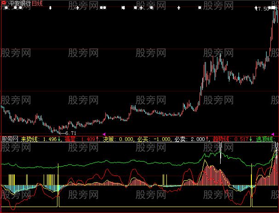Click the red up arrow after 福星 value
The width and height of the screenshot is (279, 213).
(97, 139)
